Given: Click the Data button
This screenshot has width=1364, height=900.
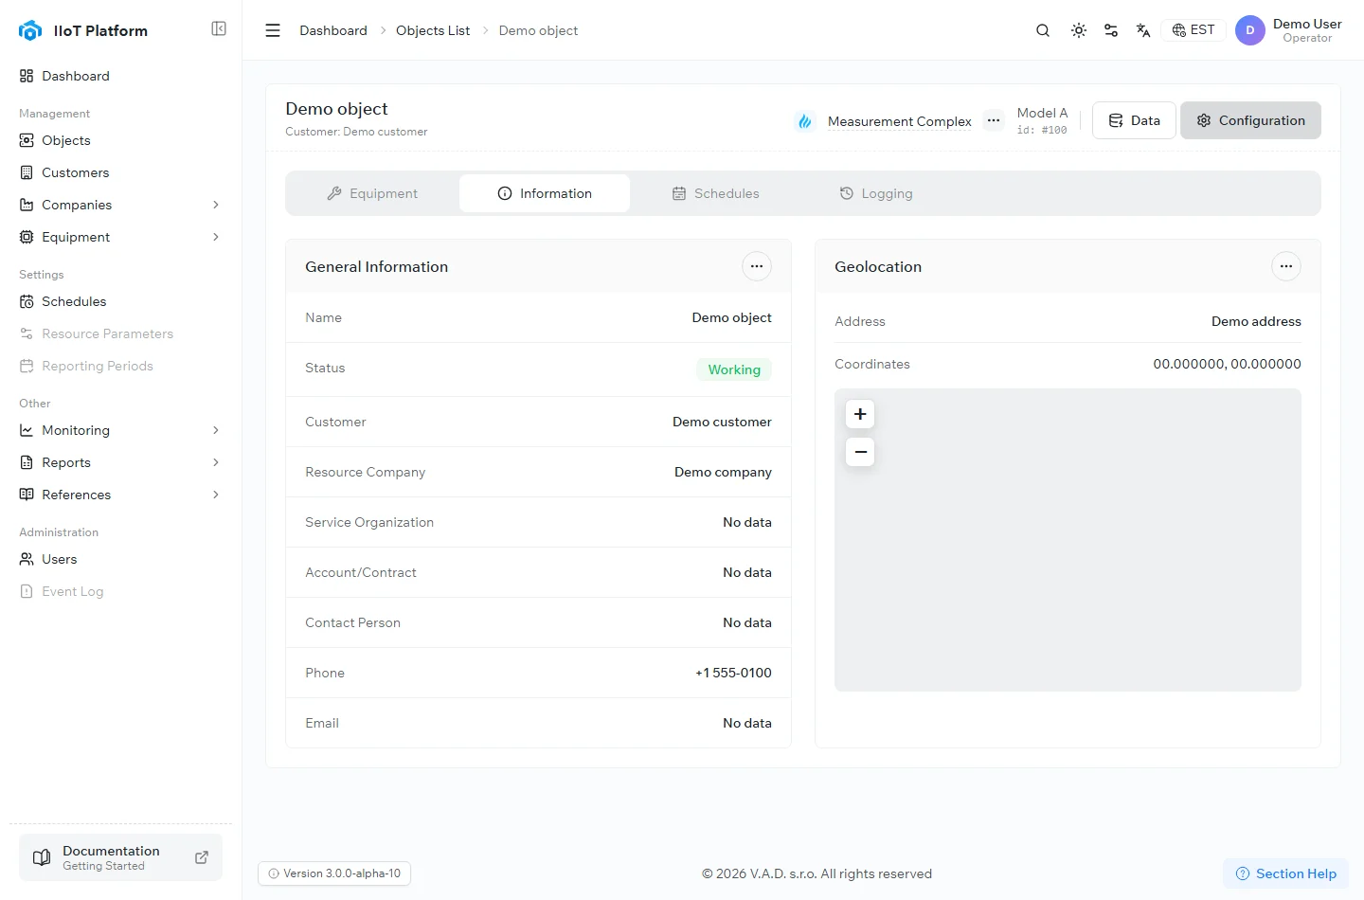Looking at the screenshot, I should click(1134, 120).
